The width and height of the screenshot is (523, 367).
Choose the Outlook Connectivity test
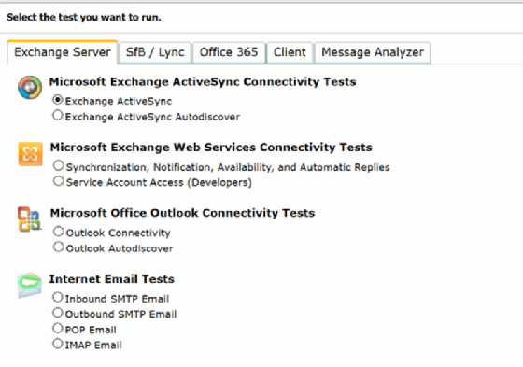click(58, 232)
